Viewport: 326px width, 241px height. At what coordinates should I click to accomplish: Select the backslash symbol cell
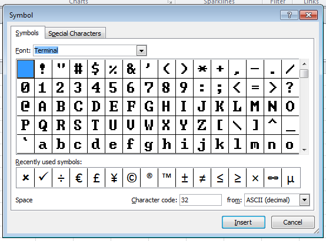tap(237, 125)
